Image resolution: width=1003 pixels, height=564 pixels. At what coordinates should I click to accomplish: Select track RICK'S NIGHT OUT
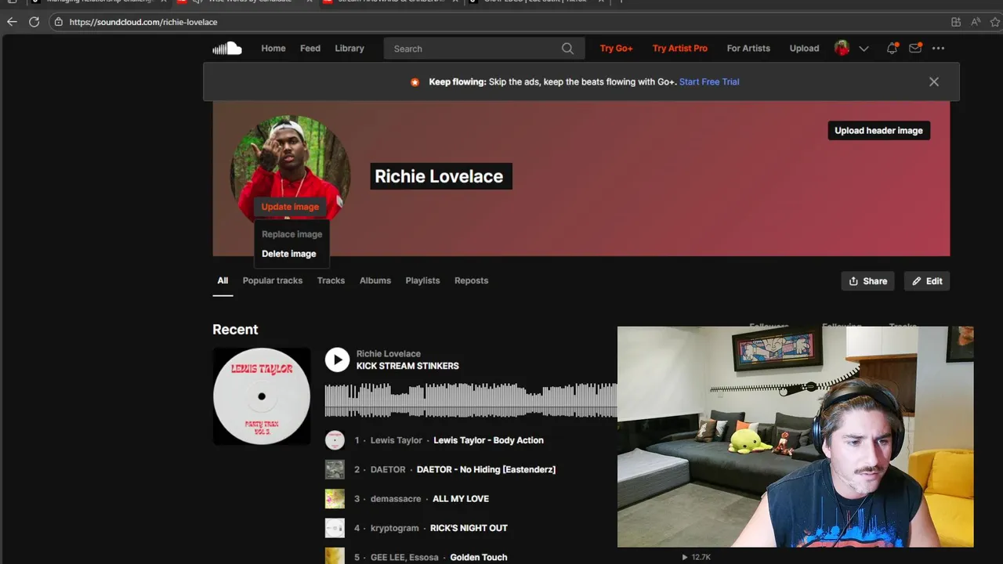pos(469,528)
